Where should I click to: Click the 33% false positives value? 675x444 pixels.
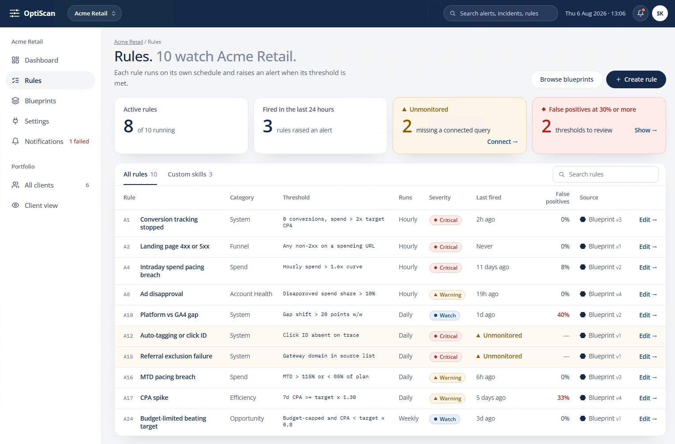tap(563, 398)
